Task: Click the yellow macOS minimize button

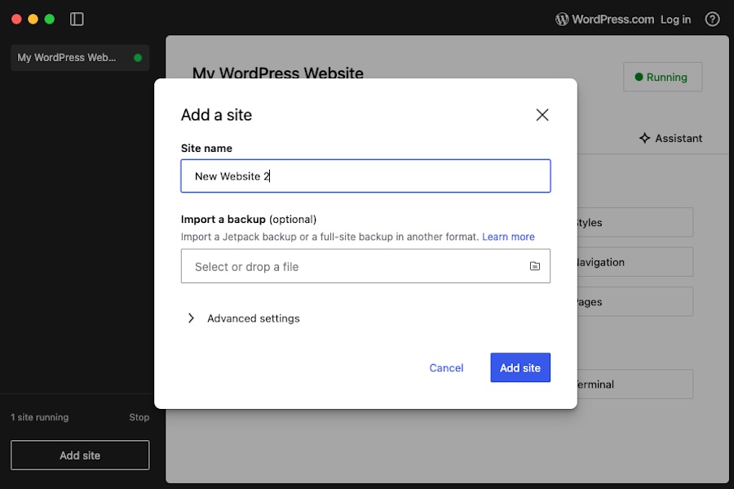Action: coord(33,19)
